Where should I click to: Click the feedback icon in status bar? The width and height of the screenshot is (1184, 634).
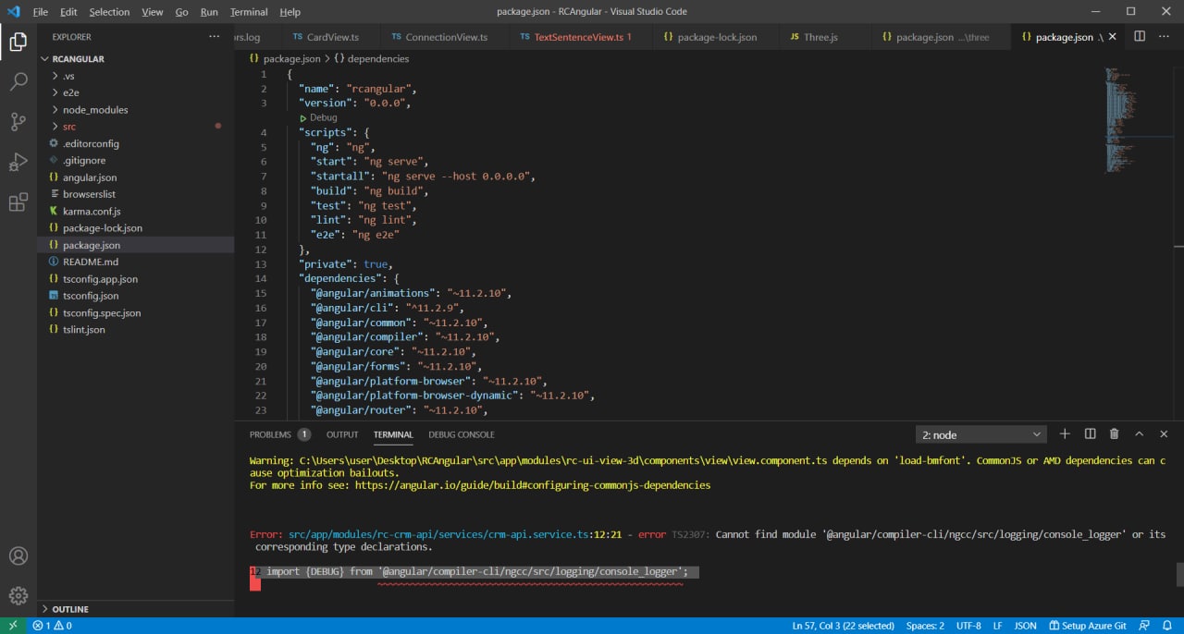coord(1144,626)
